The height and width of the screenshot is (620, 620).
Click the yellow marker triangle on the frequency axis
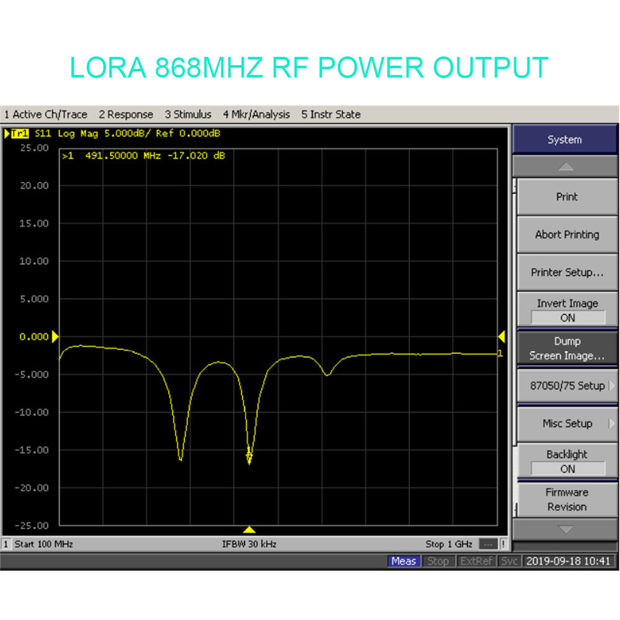pyautogui.click(x=249, y=529)
